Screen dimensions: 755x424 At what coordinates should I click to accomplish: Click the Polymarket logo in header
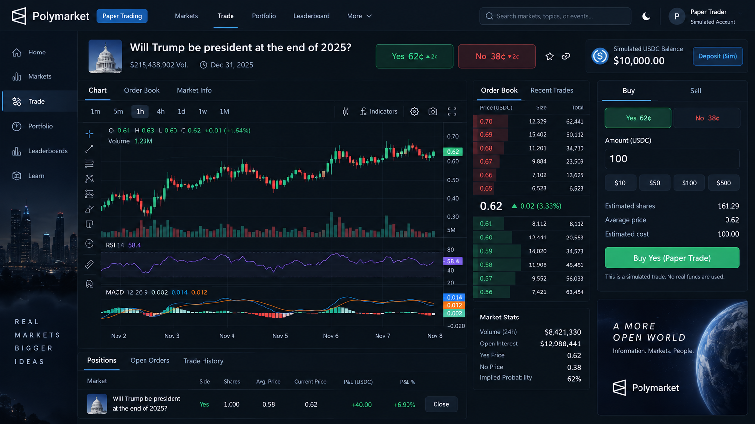(x=50, y=16)
